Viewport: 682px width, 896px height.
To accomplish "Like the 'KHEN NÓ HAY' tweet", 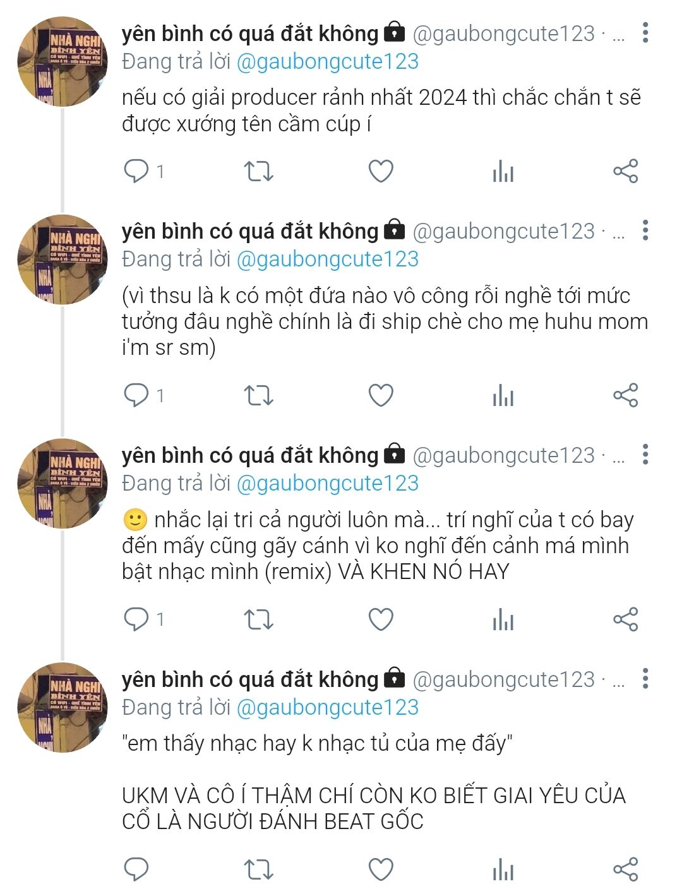I will tap(381, 619).
